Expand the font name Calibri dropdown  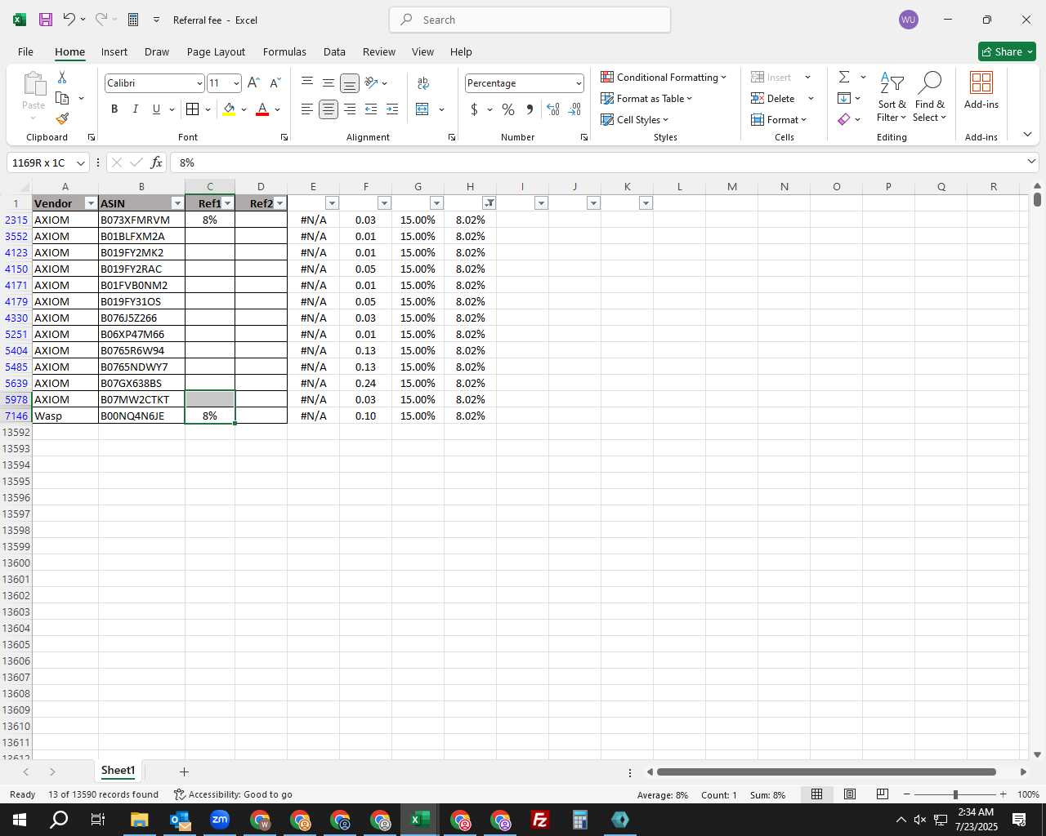(199, 83)
